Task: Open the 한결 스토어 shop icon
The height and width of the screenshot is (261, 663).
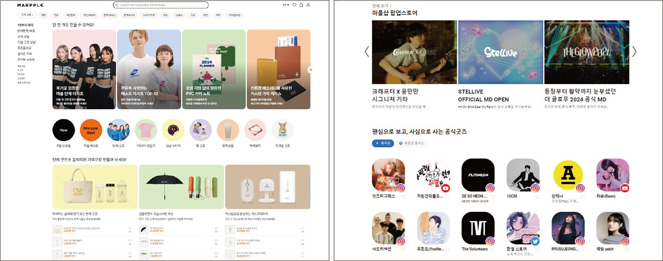Action: [x=523, y=229]
